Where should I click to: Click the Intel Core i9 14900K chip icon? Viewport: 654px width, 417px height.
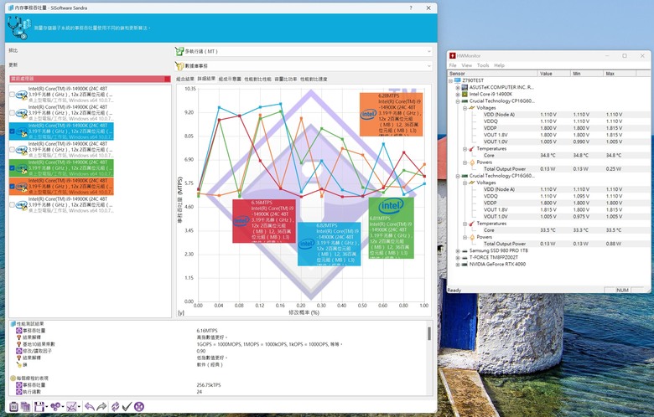(x=465, y=94)
